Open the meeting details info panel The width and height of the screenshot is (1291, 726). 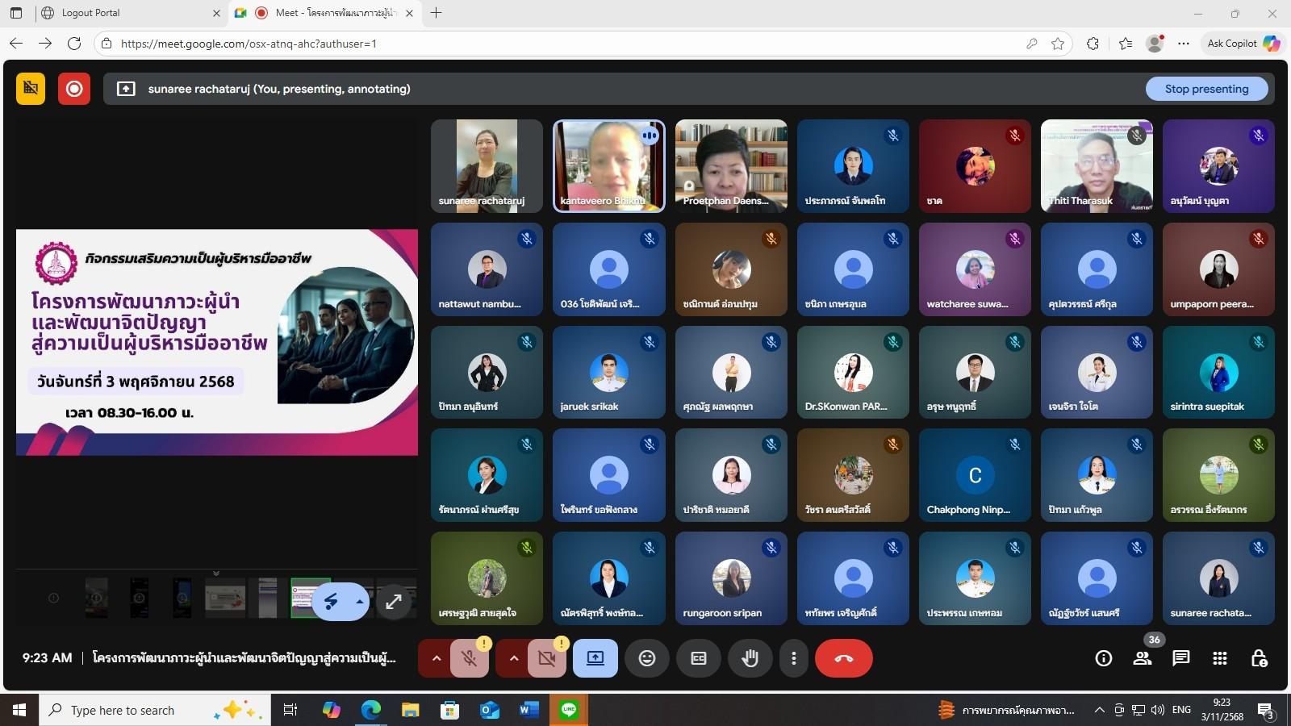(1104, 658)
